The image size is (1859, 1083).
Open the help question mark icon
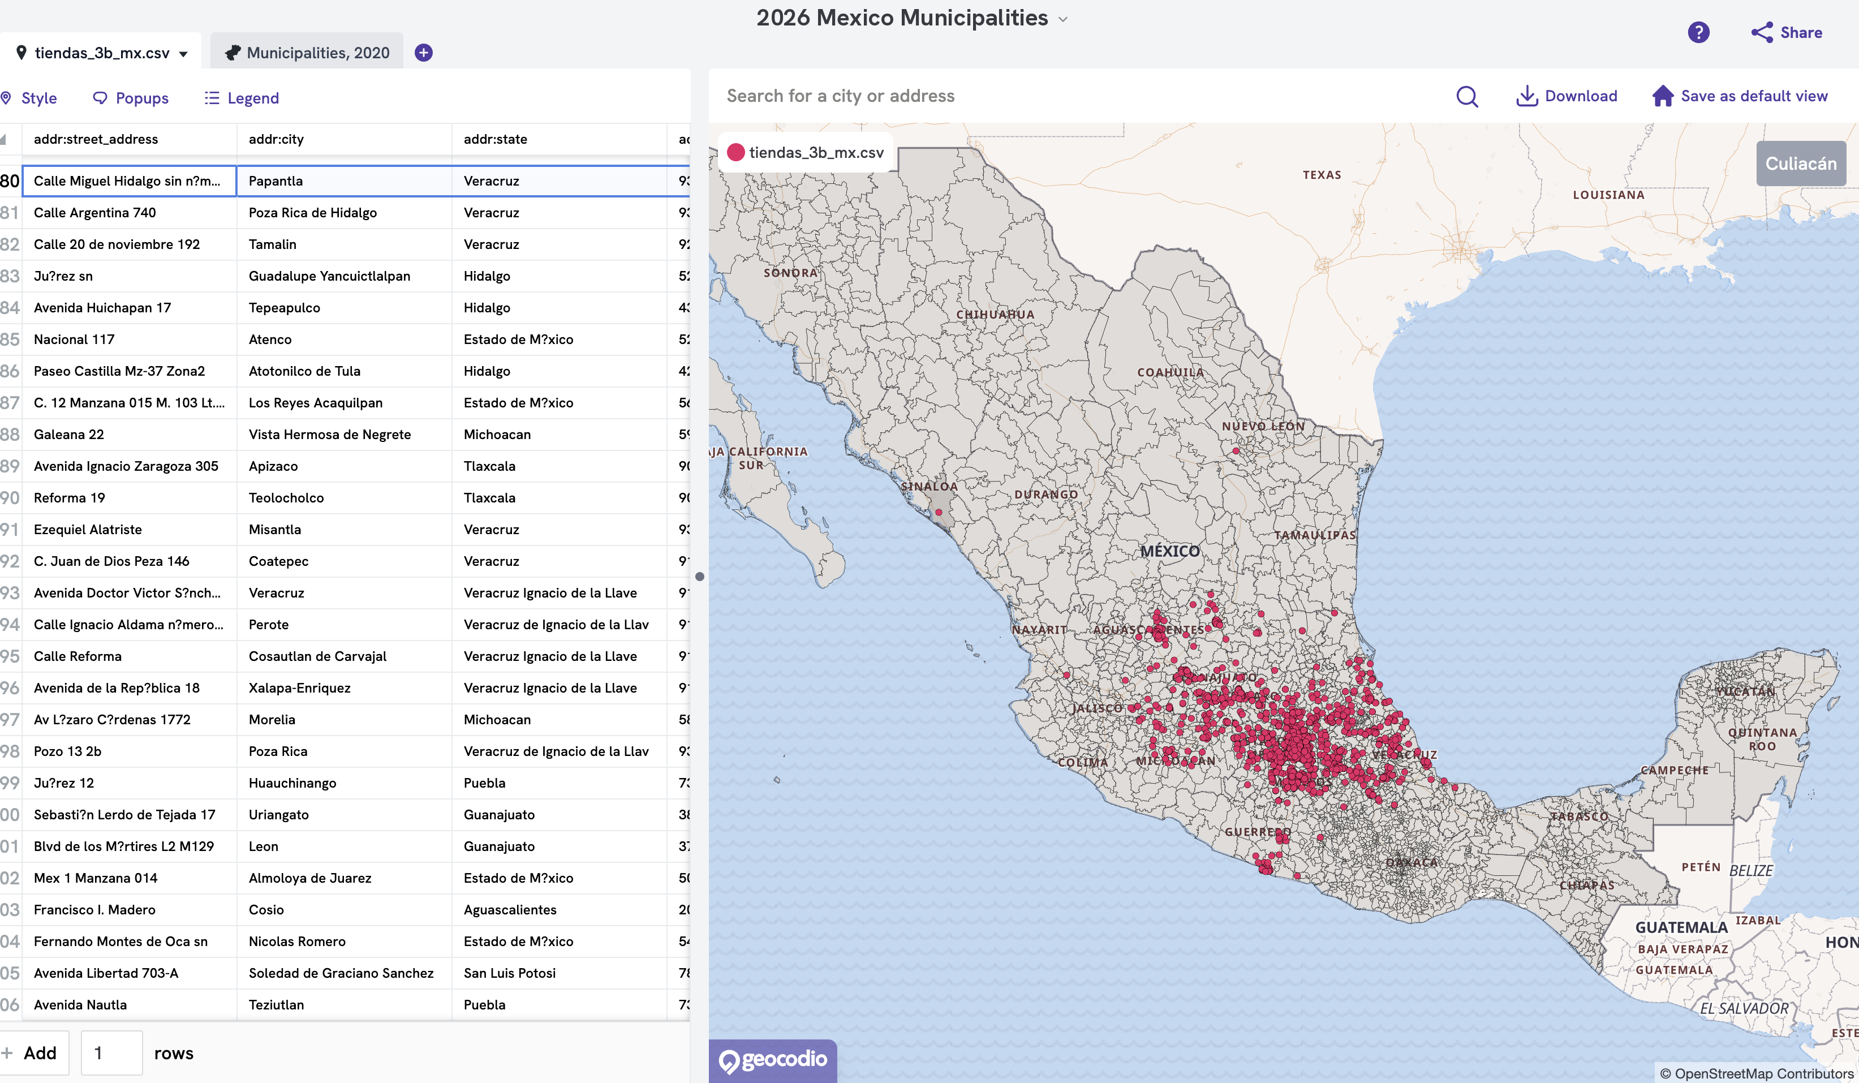click(x=1698, y=32)
